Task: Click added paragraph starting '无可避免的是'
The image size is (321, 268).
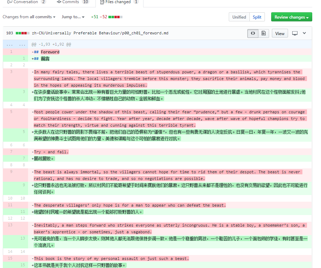Action: coord(169,242)
